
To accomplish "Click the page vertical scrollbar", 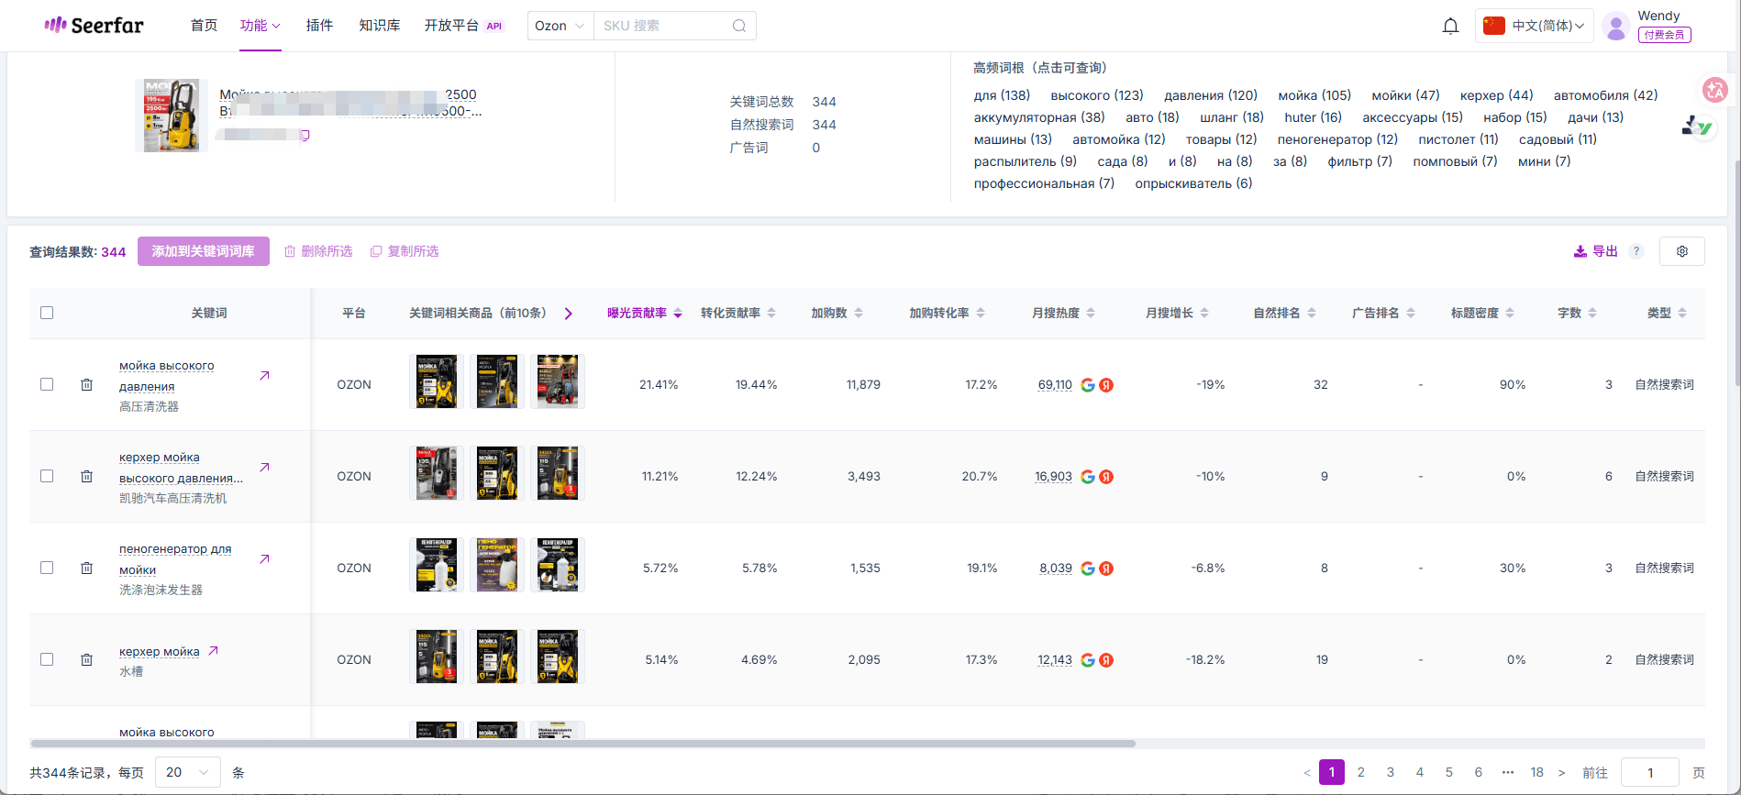I will click(x=1737, y=273).
